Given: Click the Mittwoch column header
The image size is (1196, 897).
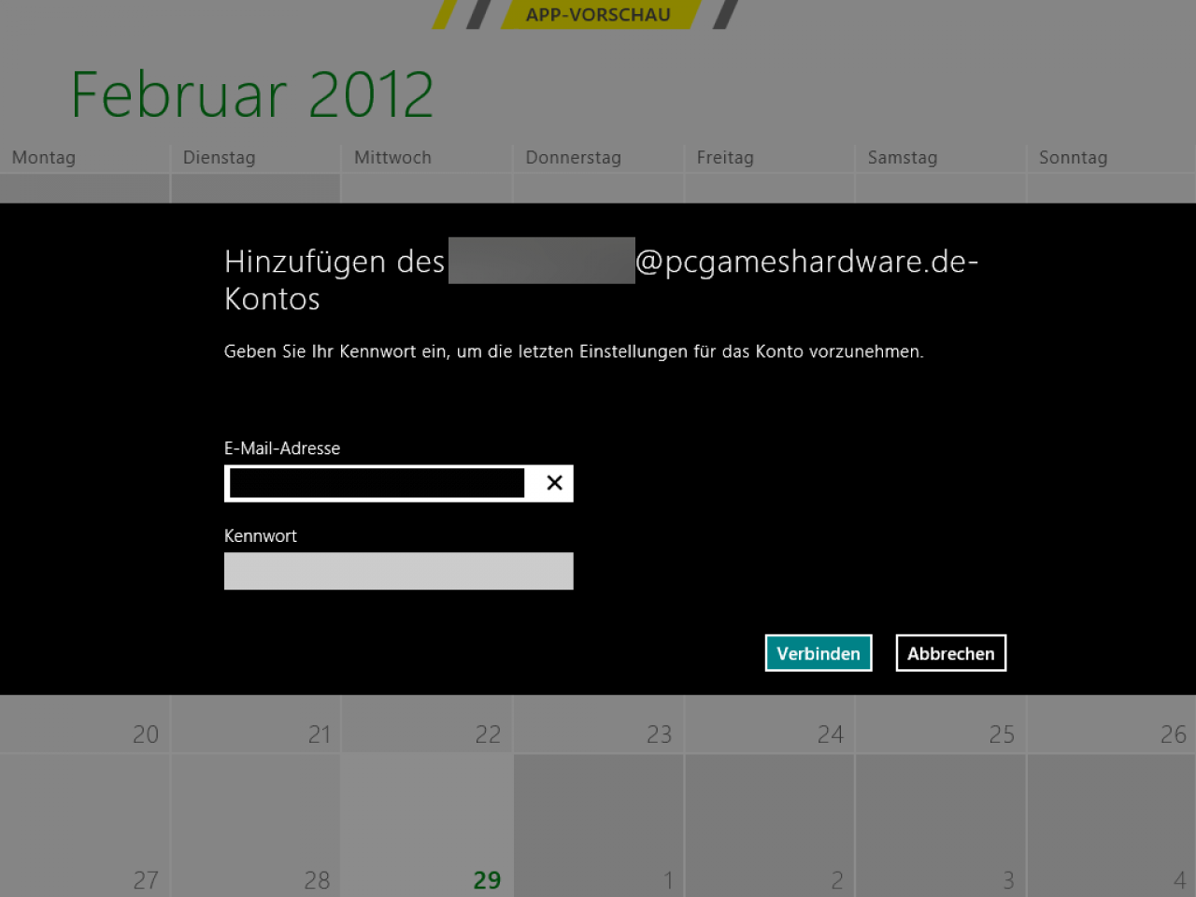Looking at the screenshot, I should 392,158.
